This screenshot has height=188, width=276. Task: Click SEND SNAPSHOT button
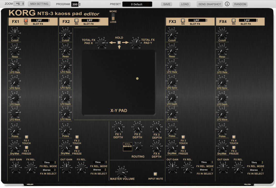point(210,4)
